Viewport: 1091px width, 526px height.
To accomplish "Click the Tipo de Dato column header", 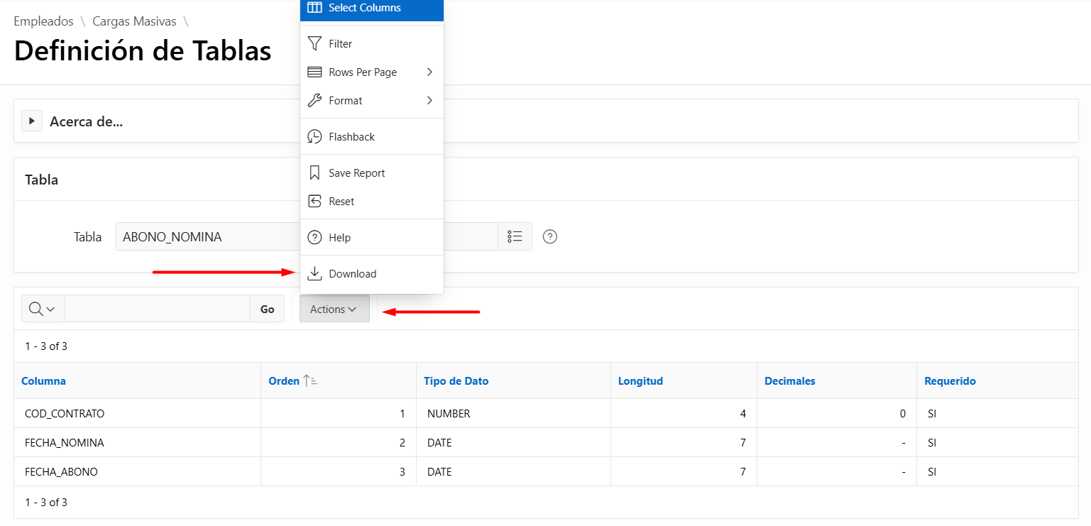I will tap(456, 381).
